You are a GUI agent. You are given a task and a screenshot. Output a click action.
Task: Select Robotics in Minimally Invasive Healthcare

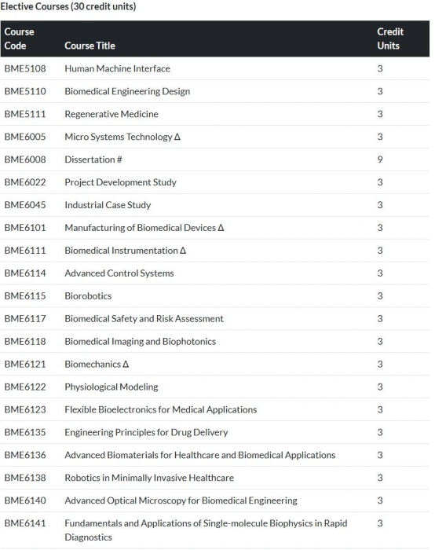[149, 478]
